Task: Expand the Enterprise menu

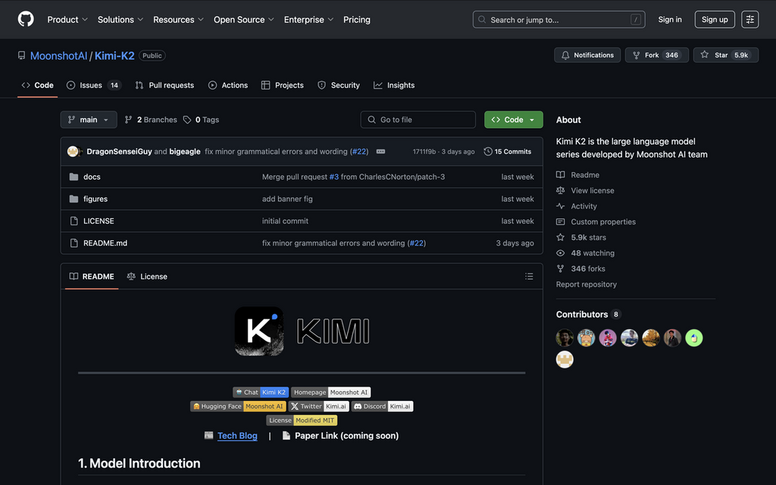Action: [x=308, y=20]
